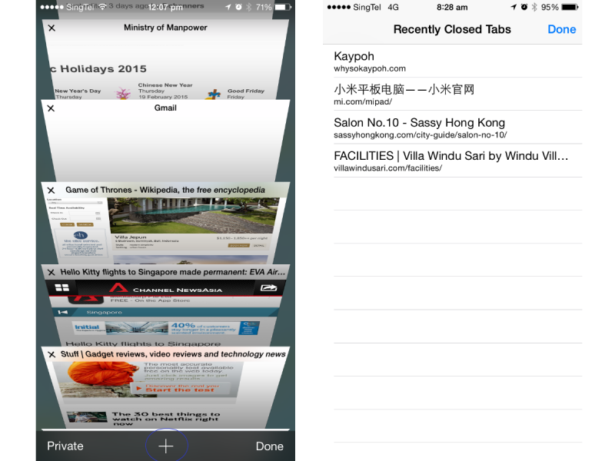Switch to Private browsing mode
Screen dimensions: 615x461
[65, 446]
